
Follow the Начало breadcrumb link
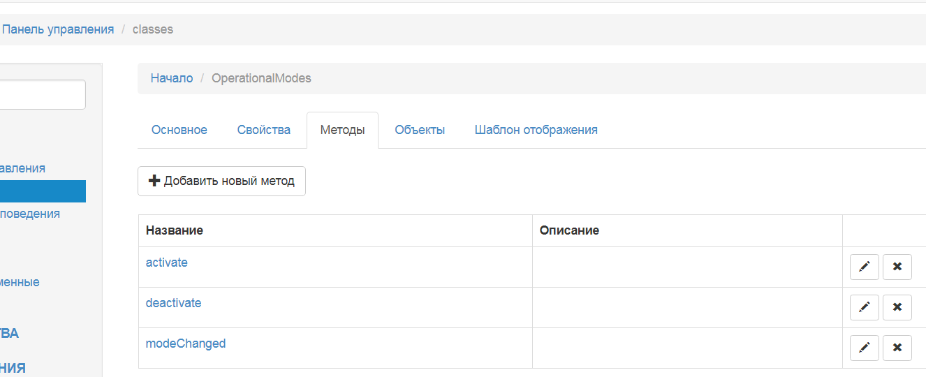pyautogui.click(x=172, y=78)
